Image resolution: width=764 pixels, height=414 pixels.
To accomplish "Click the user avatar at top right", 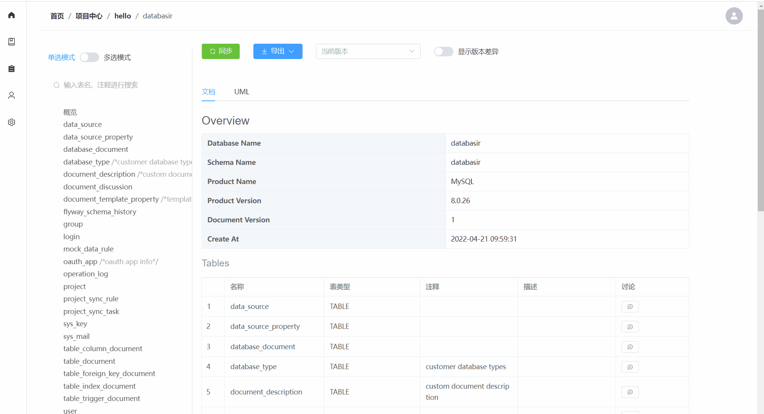I will (x=734, y=16).
